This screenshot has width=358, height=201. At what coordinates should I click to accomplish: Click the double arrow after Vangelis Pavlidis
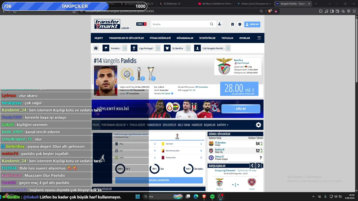pyautogui.click(x=228, y=48)
